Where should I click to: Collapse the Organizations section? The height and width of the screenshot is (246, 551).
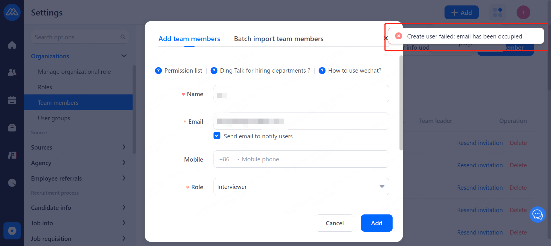(x=124, y=56)
